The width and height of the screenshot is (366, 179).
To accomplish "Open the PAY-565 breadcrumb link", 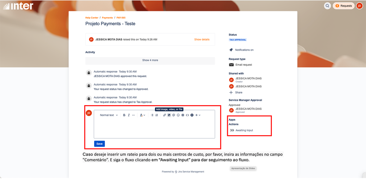I will (x=121, y=18).
